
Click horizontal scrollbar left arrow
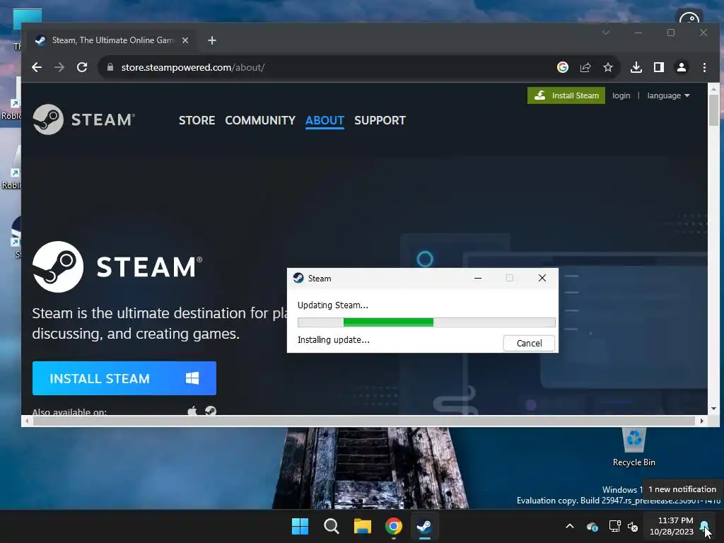[x=27, y=421]
